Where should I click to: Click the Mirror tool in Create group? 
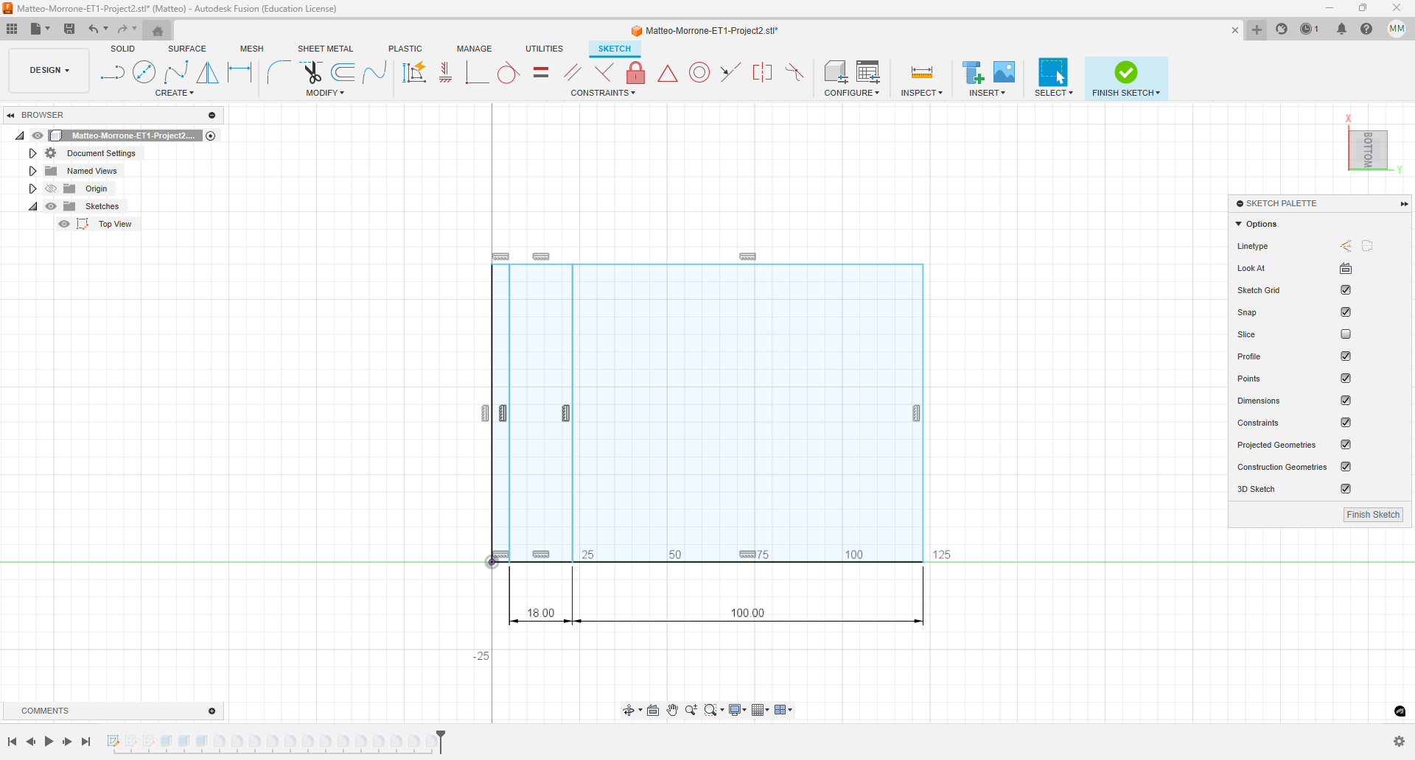[x=208, y=72]
